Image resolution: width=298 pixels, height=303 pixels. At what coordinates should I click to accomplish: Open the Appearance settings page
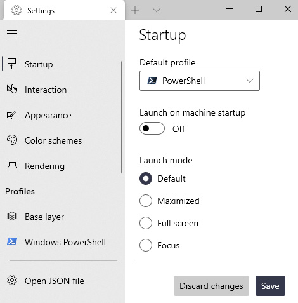click(x=62, y=115)
